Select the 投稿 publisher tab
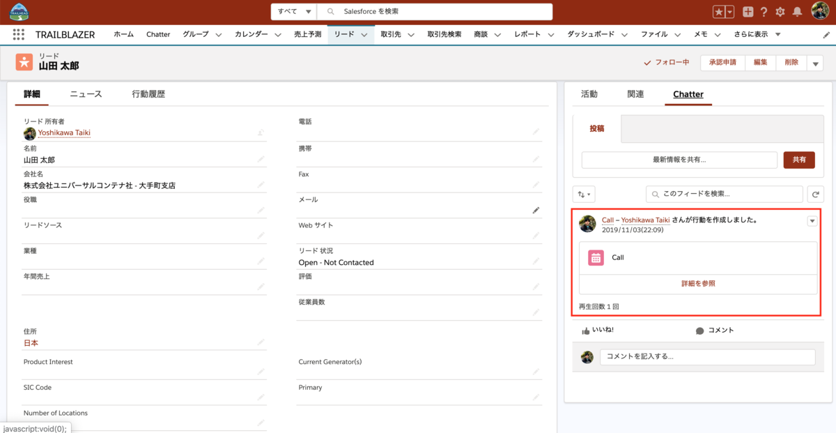 click(597, 129)
